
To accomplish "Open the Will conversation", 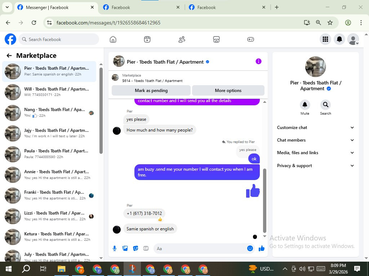I will [x=49, y=92].
